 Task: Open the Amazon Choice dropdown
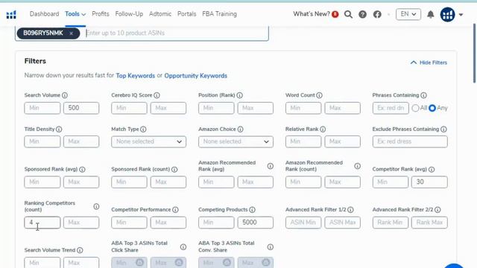[236, 141]
